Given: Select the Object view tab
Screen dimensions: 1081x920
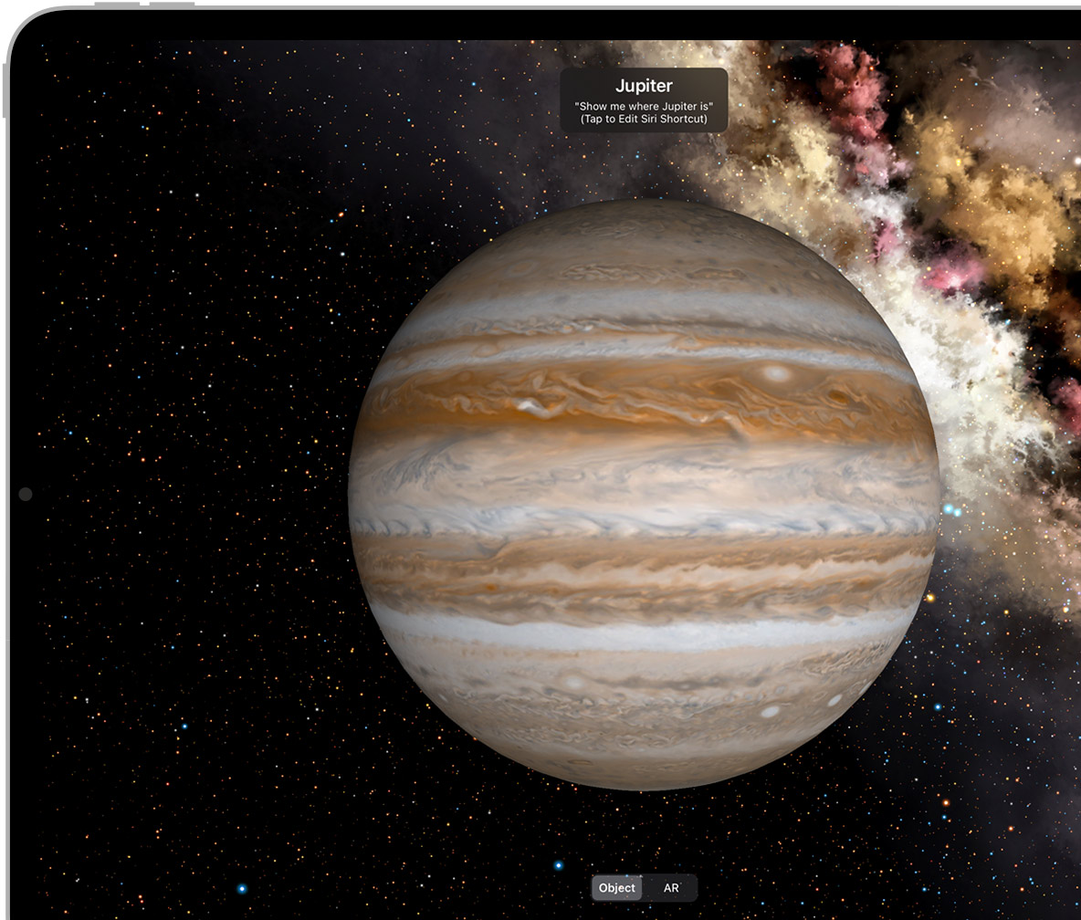Looking at the screenshot, I should tap(616, 888).
